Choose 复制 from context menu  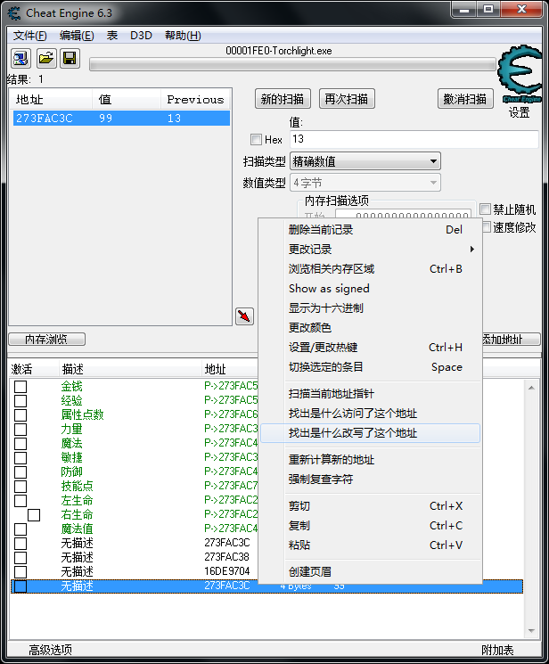coord(370,526)
